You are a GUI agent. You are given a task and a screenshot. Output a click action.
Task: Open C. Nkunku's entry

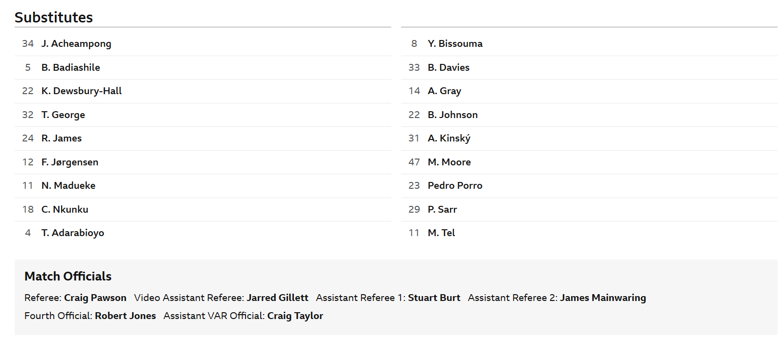[x=65, y=209]
